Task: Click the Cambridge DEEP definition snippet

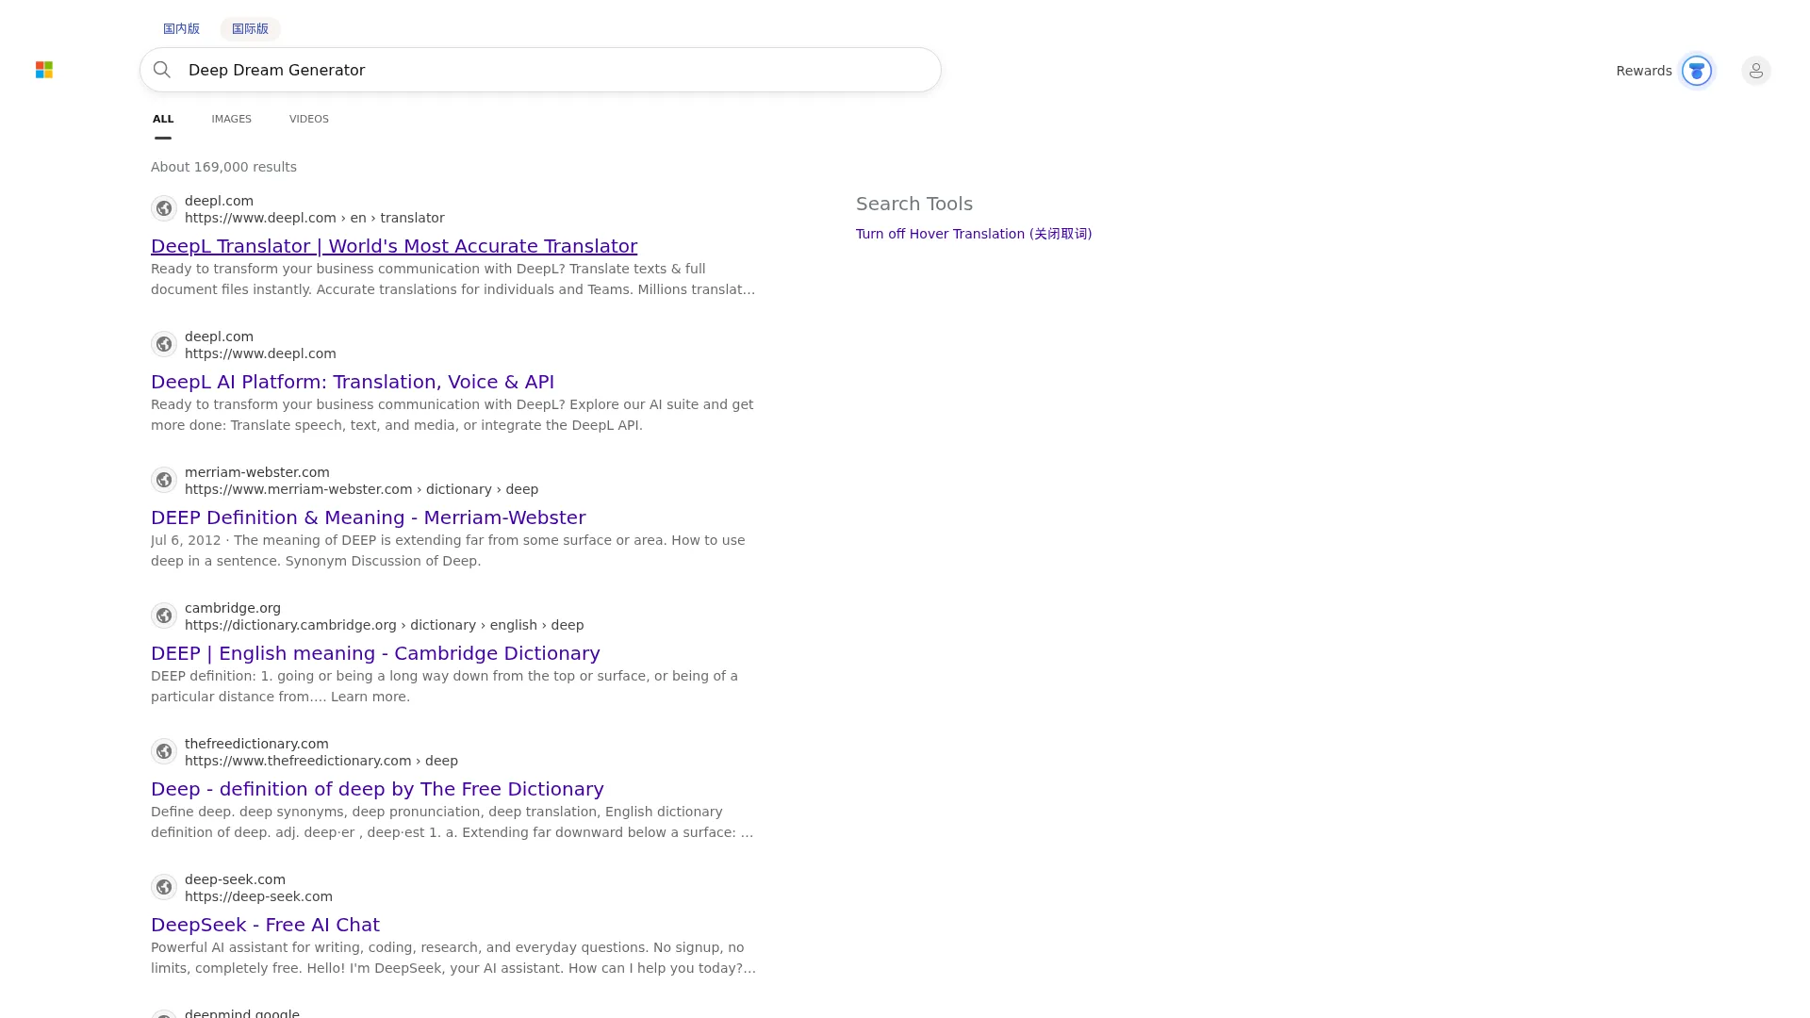Action: (444, 686)
